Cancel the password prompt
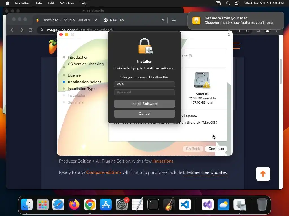The image size is (289, 216). 144,114
